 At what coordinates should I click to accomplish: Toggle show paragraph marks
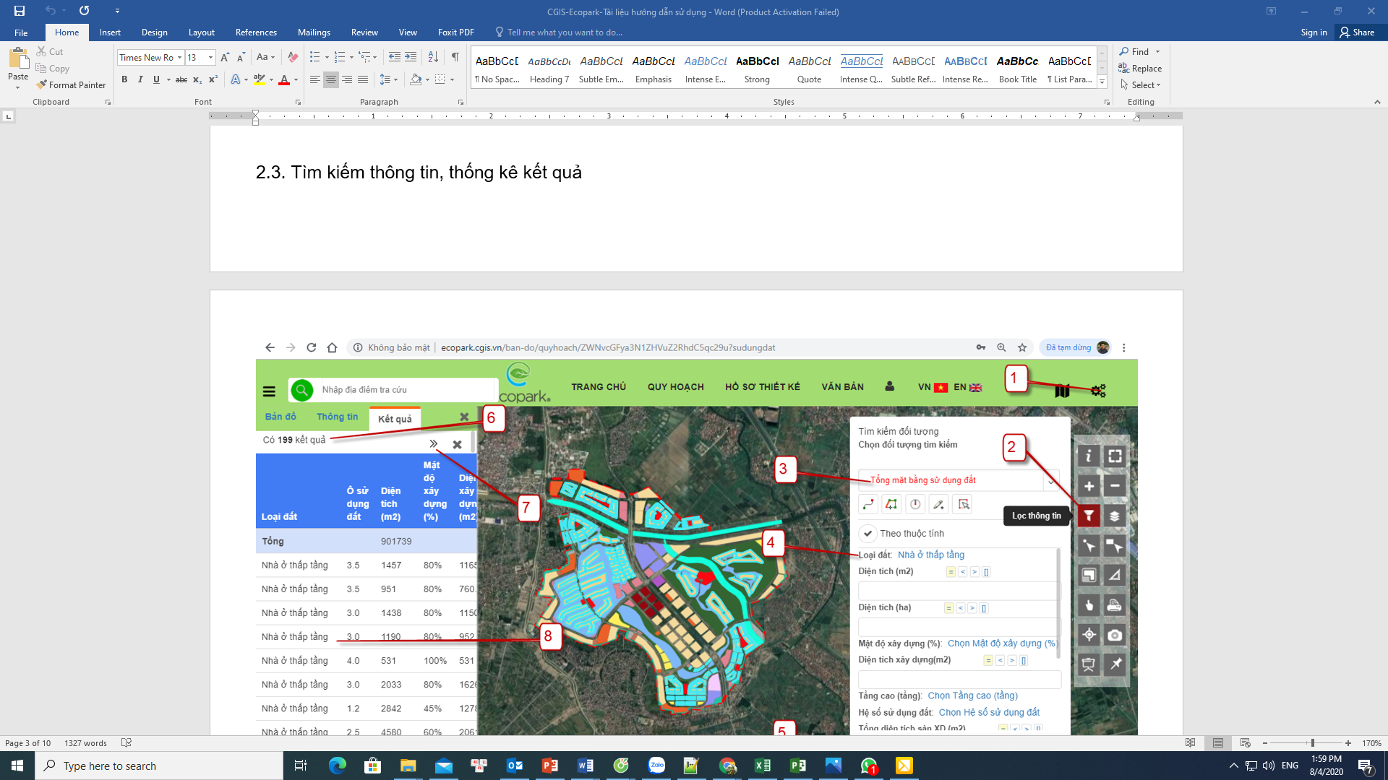click(x=455, y=57)
